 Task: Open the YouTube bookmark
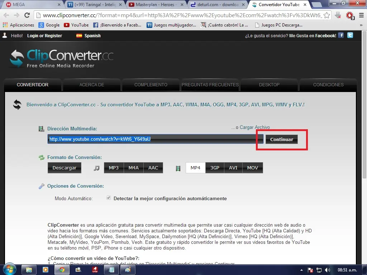(x=76, y=25)
